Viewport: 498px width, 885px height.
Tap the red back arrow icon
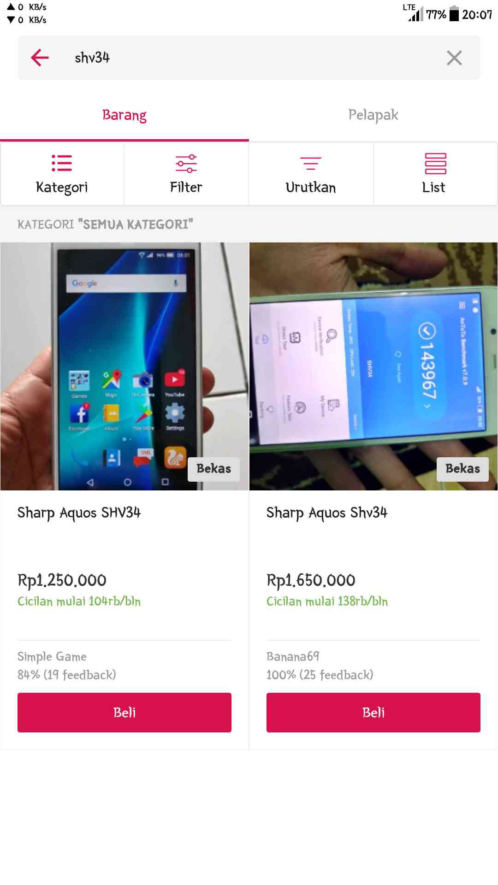(40, 58)
